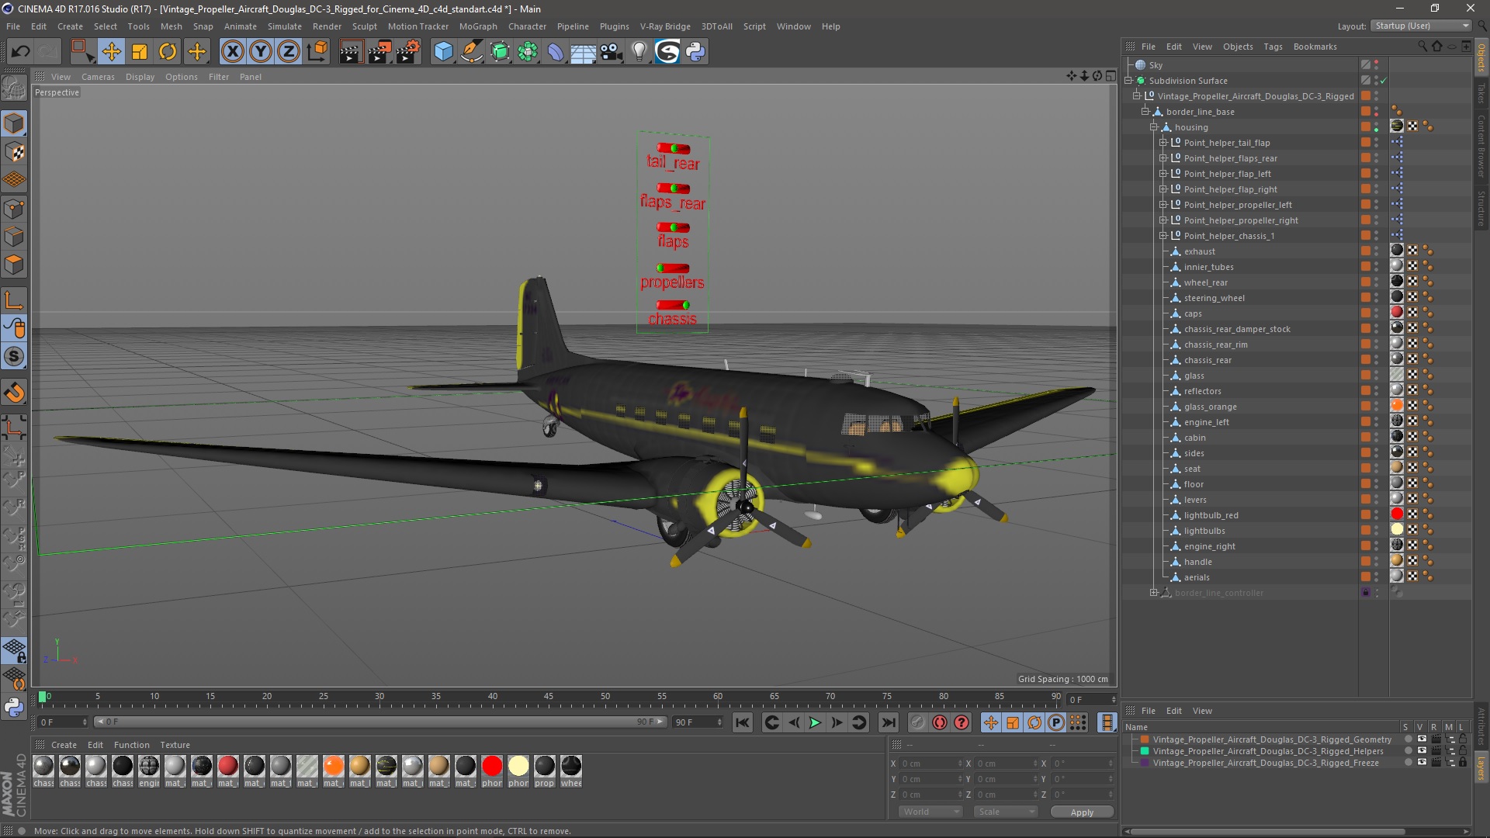This screenshot has width=1490, height=838.
Task: Toggle Autokeying button
Action: click(x=940, y=722)
